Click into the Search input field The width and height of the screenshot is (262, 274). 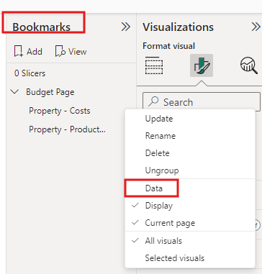(x=202, y=102)
